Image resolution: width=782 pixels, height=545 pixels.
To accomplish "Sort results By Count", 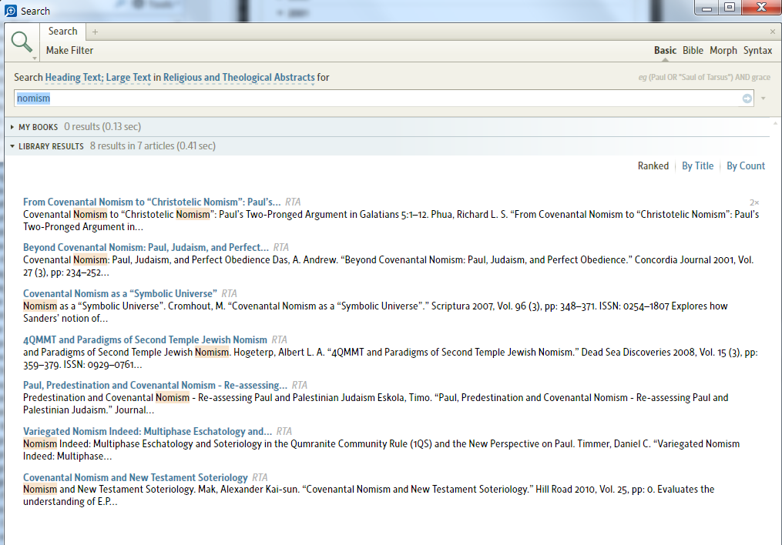I will [x=746, y=166].
